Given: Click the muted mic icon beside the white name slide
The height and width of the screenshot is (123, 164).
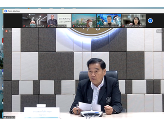Looking at the screenshot, I should [49, 26].
